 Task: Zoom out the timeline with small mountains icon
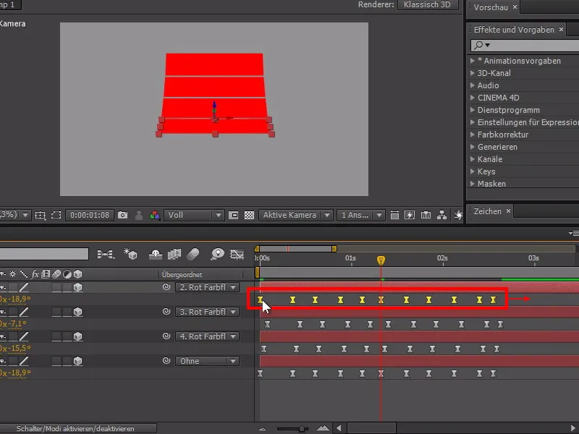click(262, 428)
